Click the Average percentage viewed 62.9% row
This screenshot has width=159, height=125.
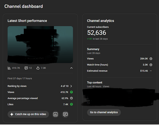[x=40, y=98]
